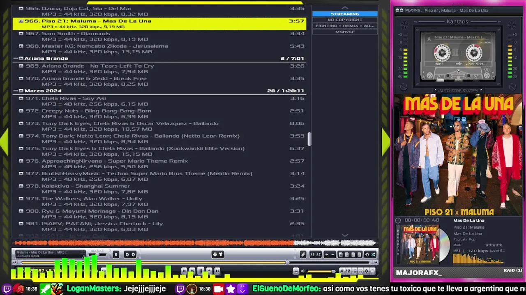
Task: Skip to the previous track in the player bar
Action: click(184, 271)
